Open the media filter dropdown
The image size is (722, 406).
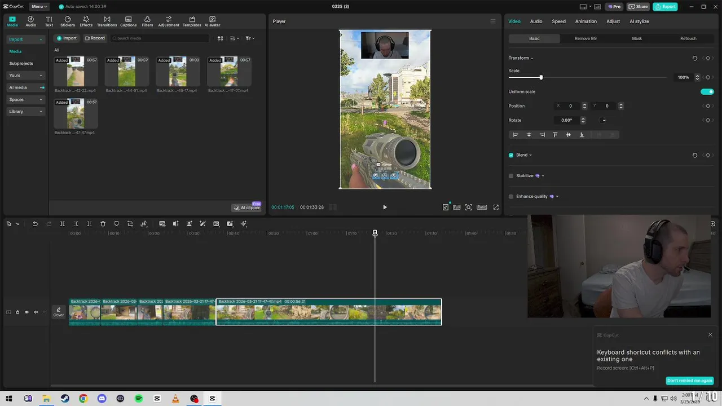250,38
